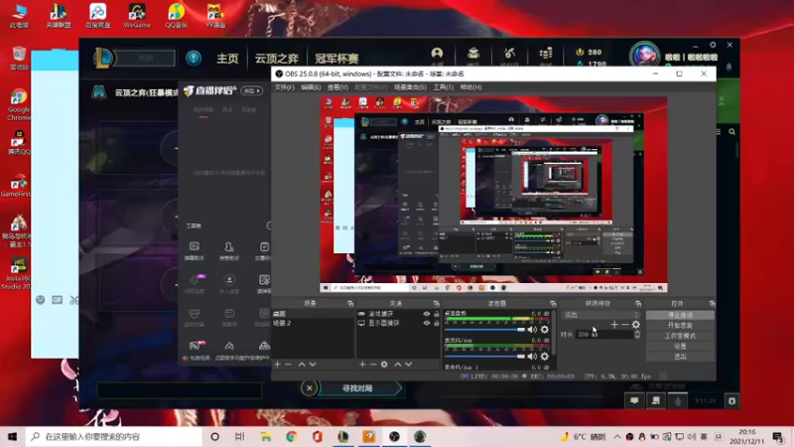Add a transition with plus icon
The width and height of the screenshot is (794, 447).
coord(614,325)
